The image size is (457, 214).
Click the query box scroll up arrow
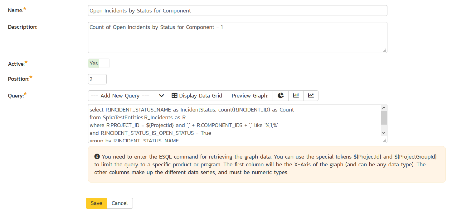384,107
